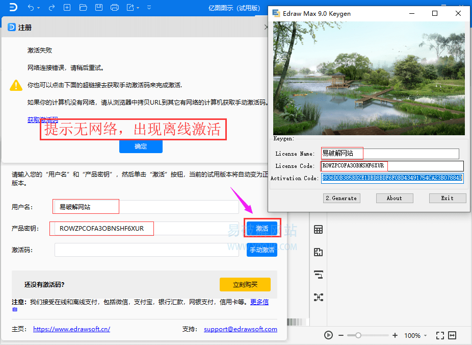Expand the export options dropdown
This screenshot has width=472, height=345.
coord(137,7)
